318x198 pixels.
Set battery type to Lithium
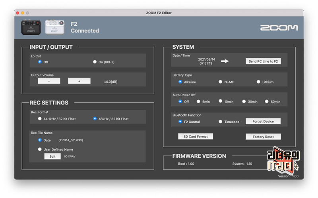coord(258,82)
